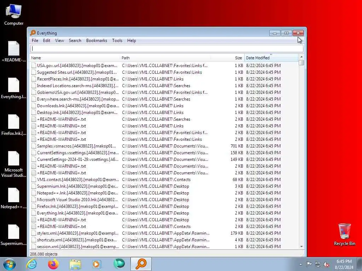Open the Windows Start menu orb
The height and width of the screenshot is (271, 362).
tap(10, 264)
